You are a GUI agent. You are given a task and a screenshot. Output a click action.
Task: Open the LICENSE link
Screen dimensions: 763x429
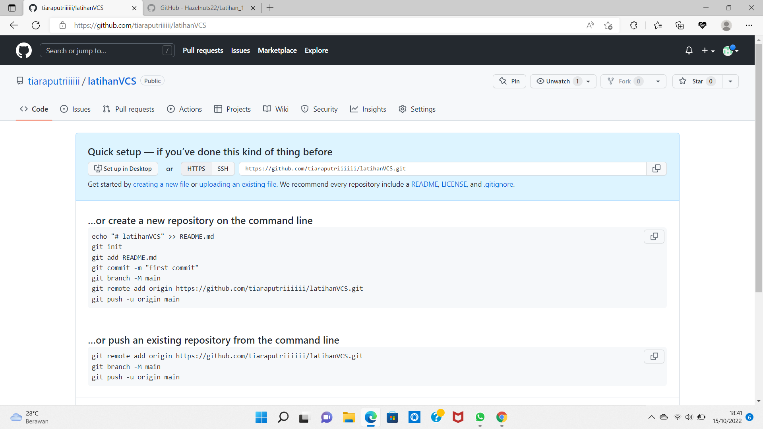pyautogui.click(x=454, y=184)
